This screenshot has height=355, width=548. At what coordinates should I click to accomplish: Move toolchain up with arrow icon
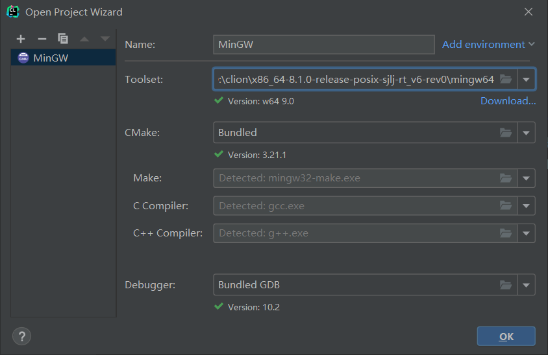(x=84, y=39)
